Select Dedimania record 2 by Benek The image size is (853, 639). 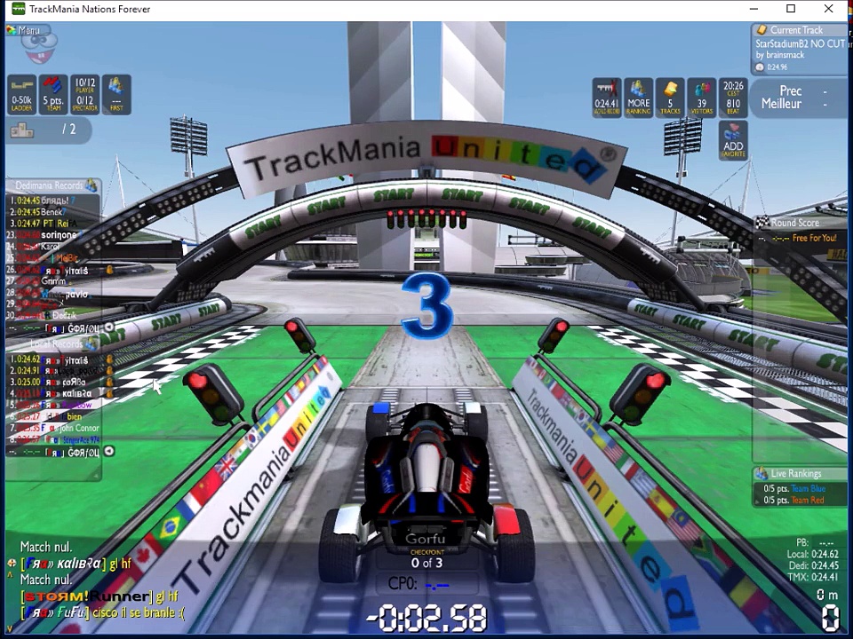53,212
